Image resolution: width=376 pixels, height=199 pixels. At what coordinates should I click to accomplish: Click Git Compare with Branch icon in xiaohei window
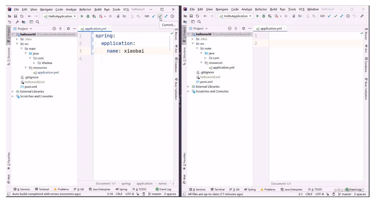pos(342,16)
